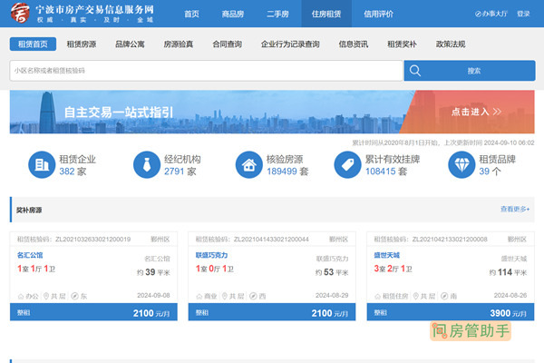Click the house-type icon on 联盛巧克力 card
Viewport: 544px width, 363px height.
click(x=199, y=297)
